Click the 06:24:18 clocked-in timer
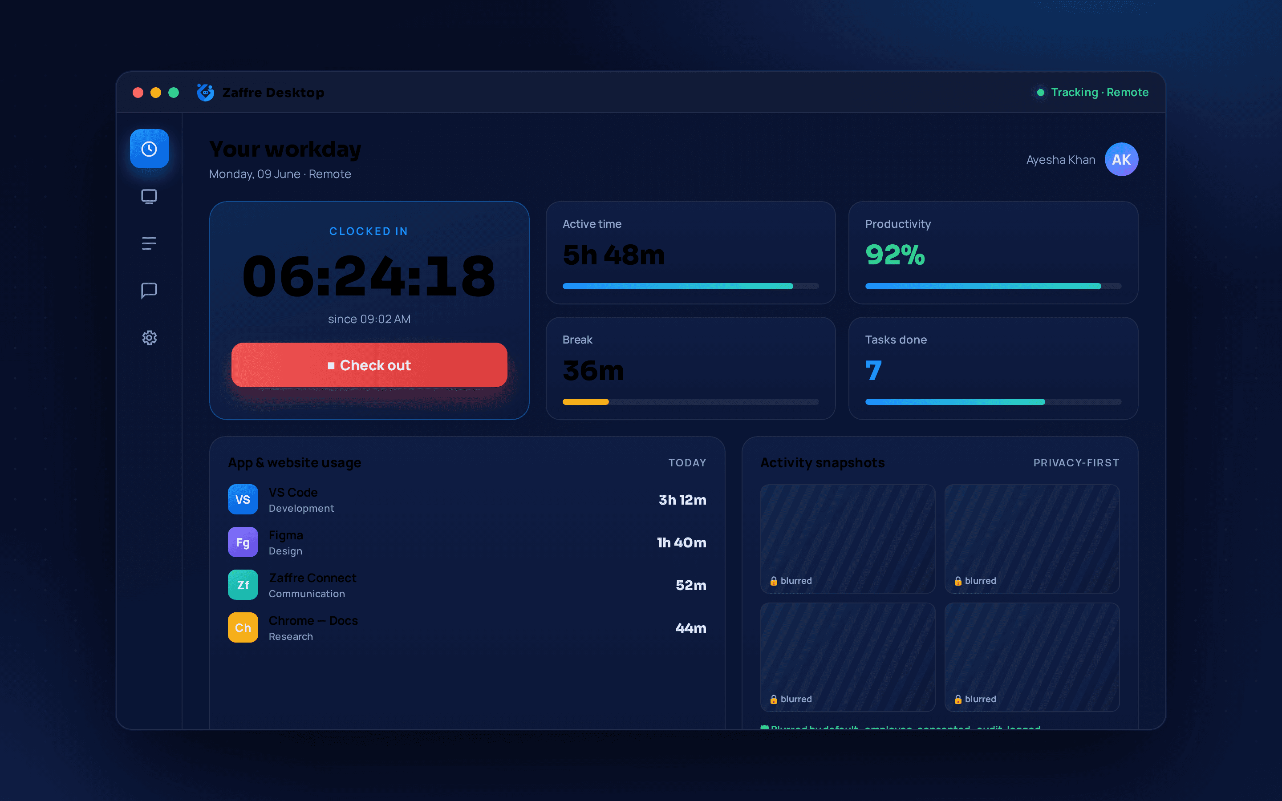The image size is (1282, 801). click(369, 276)
